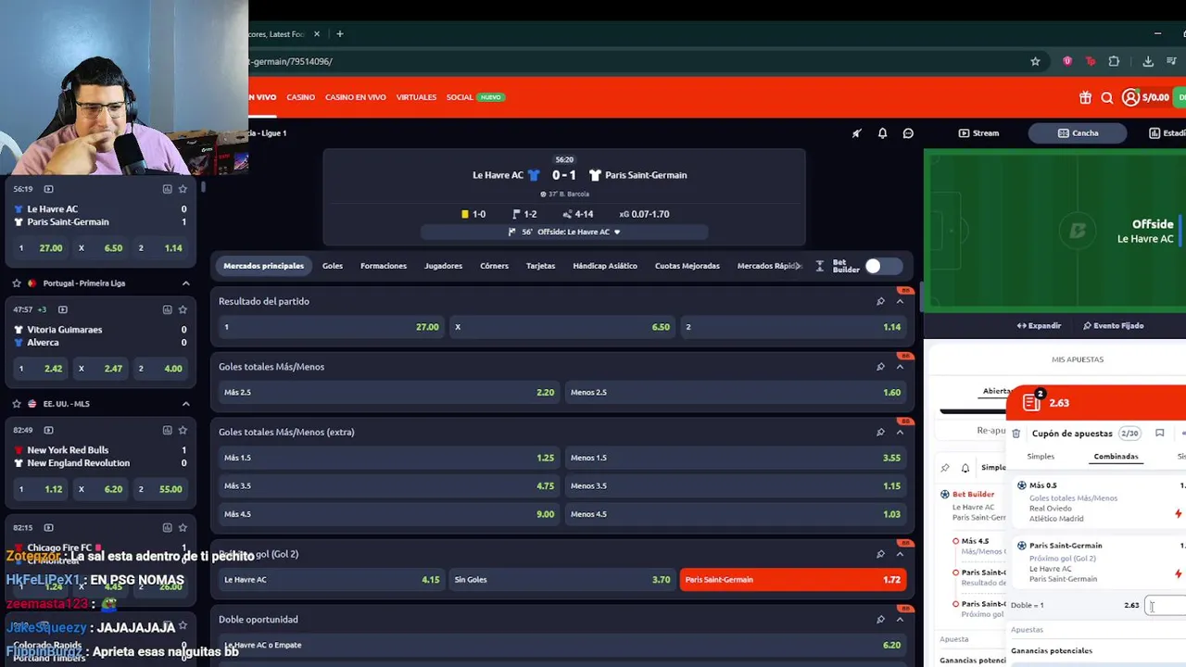Collapse the Portugal - Primeira Liga section
The width and height of the screenshot is (1186, 667).
pyautogui.click(x=185, y=283)
